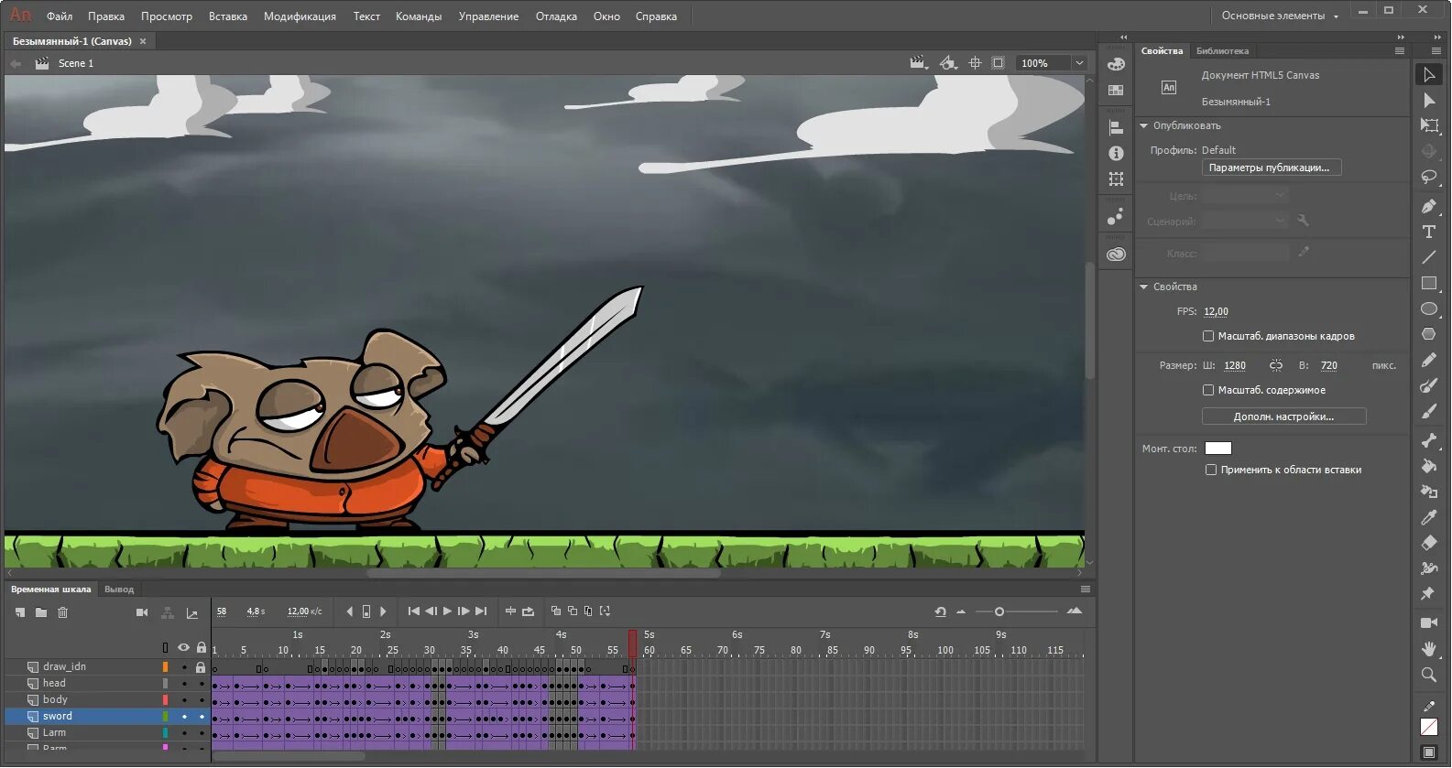Toggle clip content outside stage icon
This screenshot has width=1452, height=768.
(x=999, y=63)
